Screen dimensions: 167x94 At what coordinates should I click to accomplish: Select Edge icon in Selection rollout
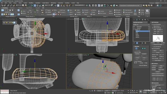point(139,49)
